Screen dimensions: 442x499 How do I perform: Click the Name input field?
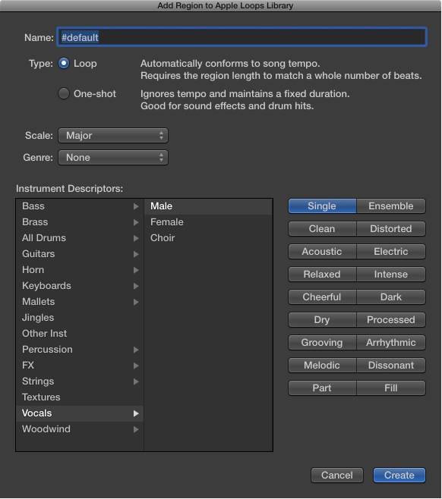point(242,37)
